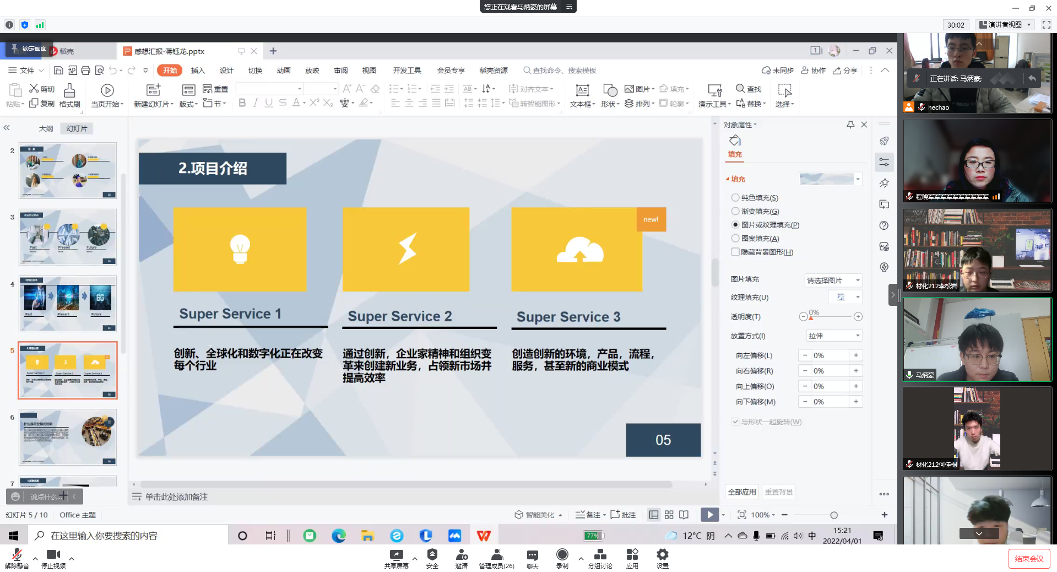This screenshot has height=572, width=1057.
Task: Open the Insert (插入) ribbon tab
Action: click(198, 71)
